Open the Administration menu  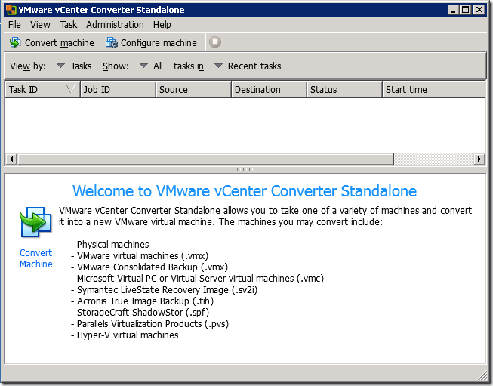click(115, 25)
